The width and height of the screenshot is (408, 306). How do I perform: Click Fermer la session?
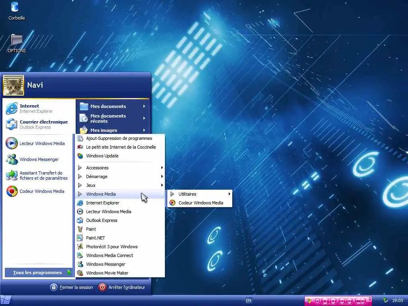(72, 287)
